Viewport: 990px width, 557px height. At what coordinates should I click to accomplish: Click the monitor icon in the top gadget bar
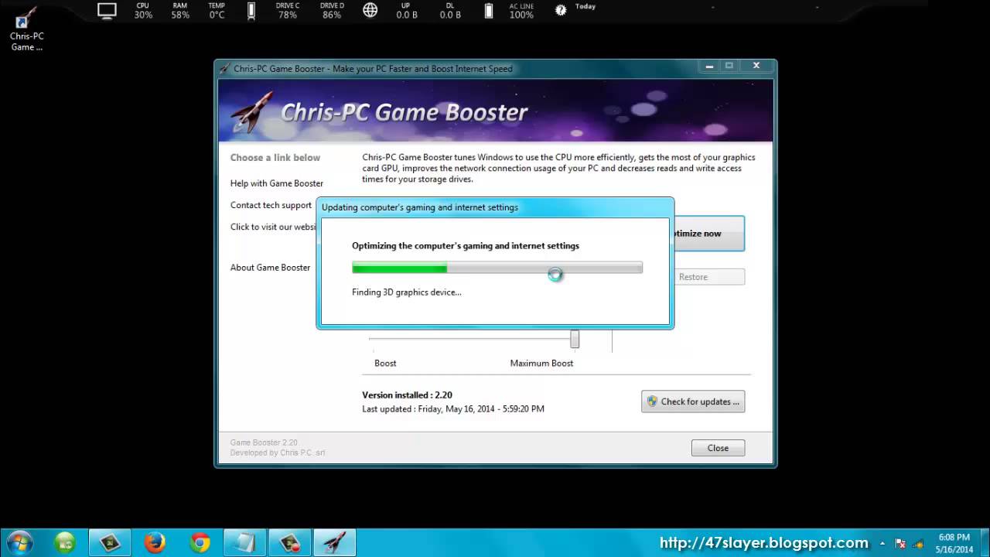[107, 11]
